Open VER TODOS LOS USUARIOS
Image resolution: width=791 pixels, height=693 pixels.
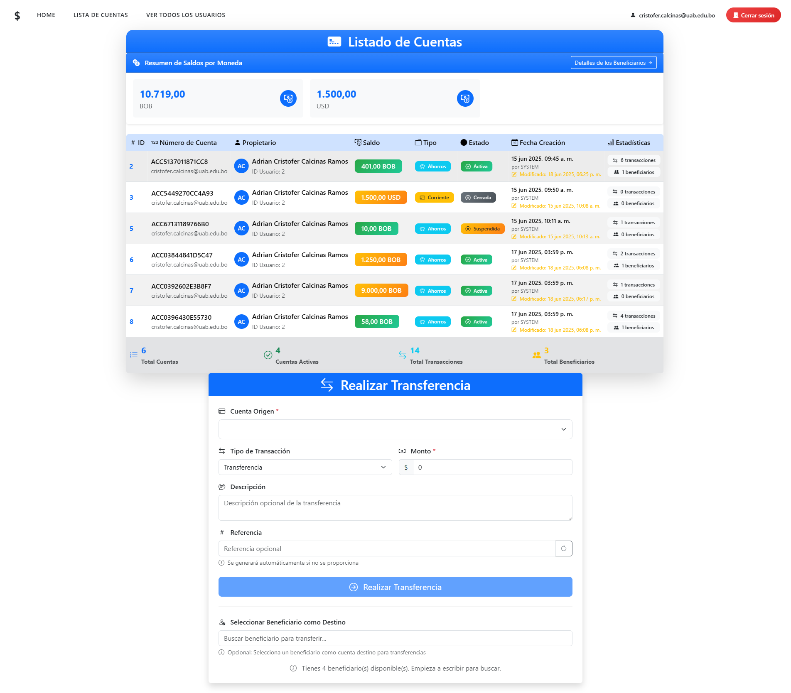pos(186,15)
